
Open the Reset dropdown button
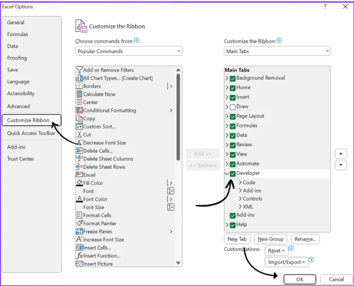coord(276,251)
